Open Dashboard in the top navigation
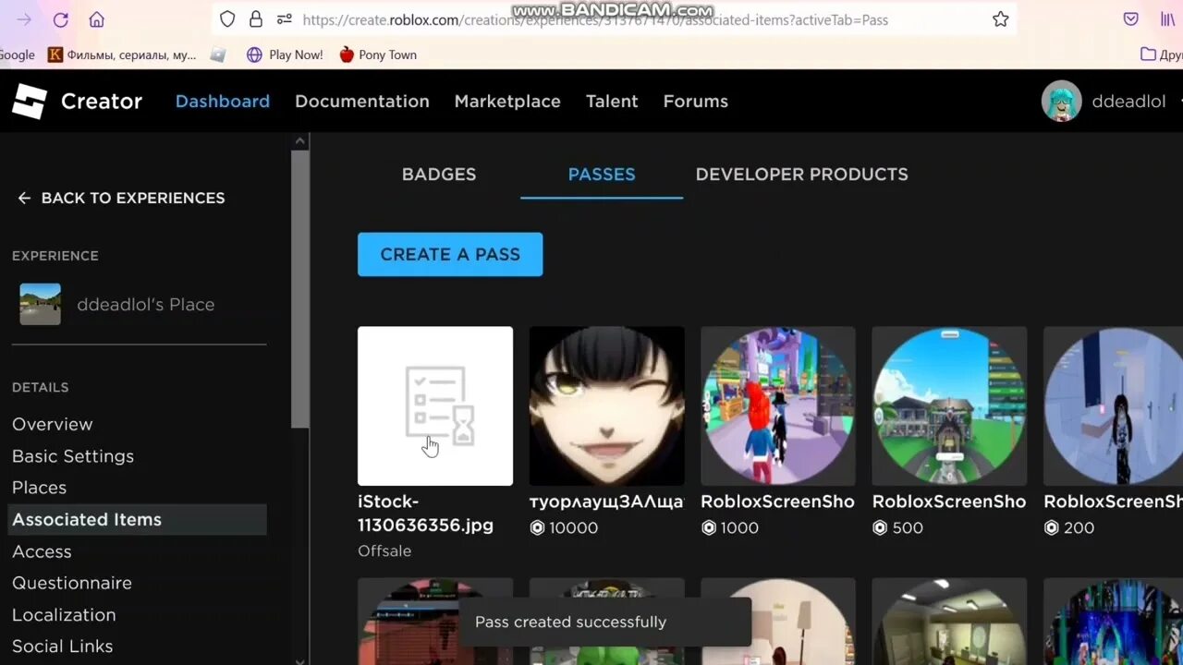Viewport: 1183px width, 665px height. [223, 102]
